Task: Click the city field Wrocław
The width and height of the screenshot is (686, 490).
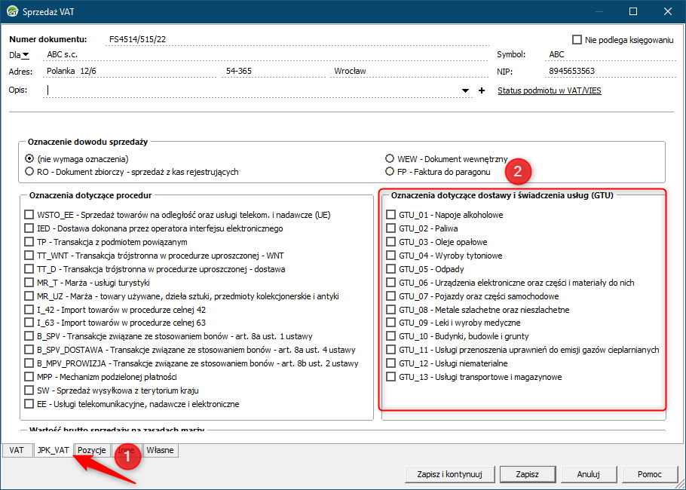Action: [x=409, y=71]
